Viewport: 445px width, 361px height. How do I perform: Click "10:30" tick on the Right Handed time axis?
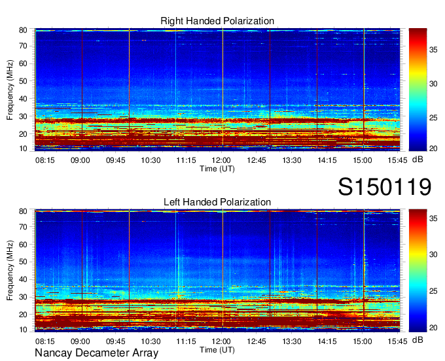point(151,160)
